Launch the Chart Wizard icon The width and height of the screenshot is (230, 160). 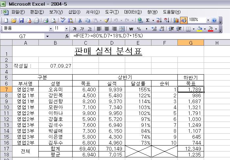[176, 20]
